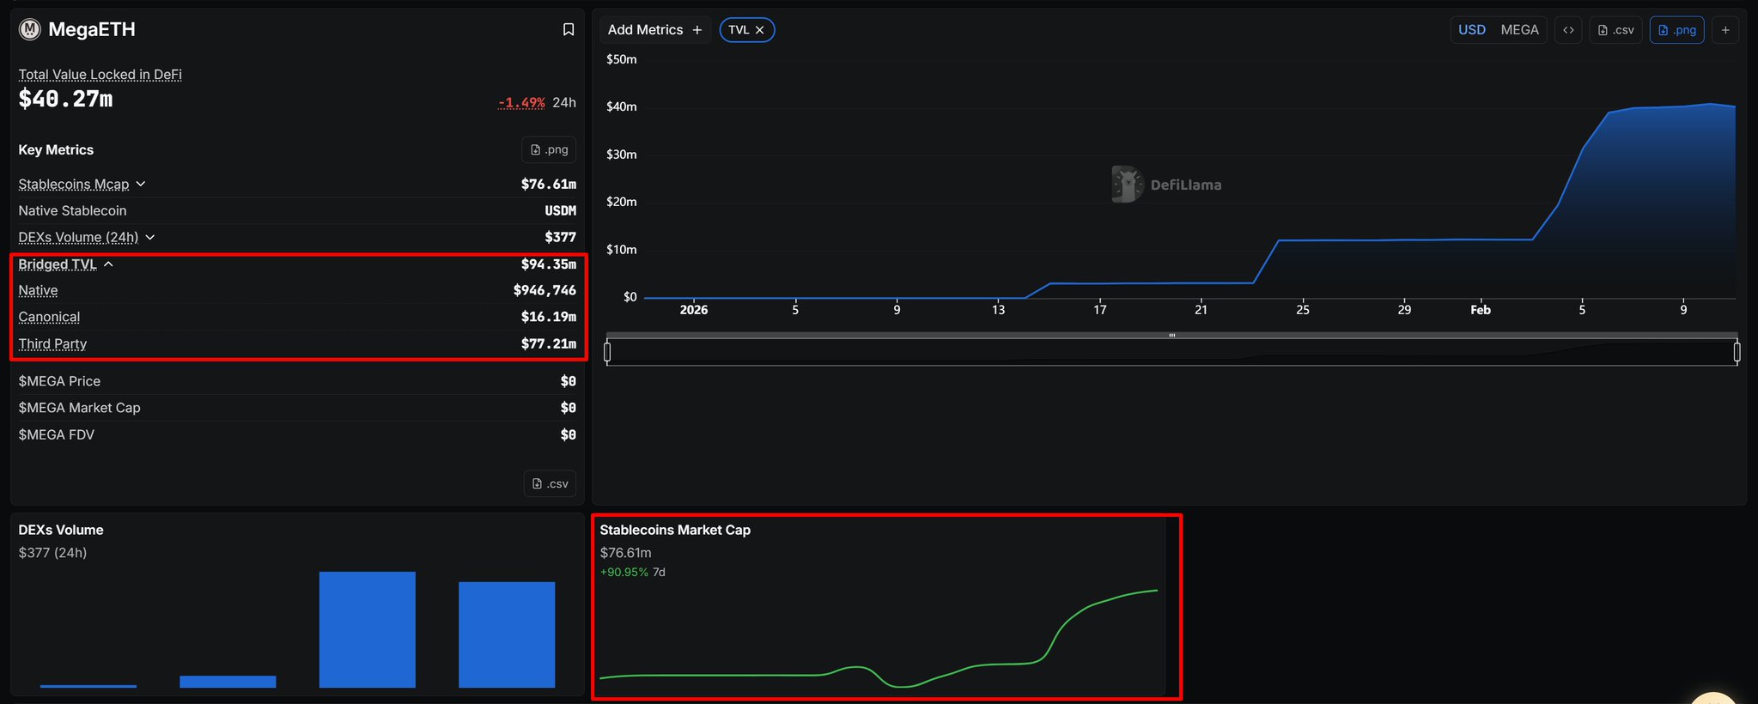1758x704 pixels.
Task: Remove the TVL metric chip
Action: click(760, 30)
